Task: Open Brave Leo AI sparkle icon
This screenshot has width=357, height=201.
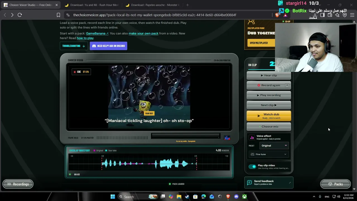Action: click(x=337, y=15)
